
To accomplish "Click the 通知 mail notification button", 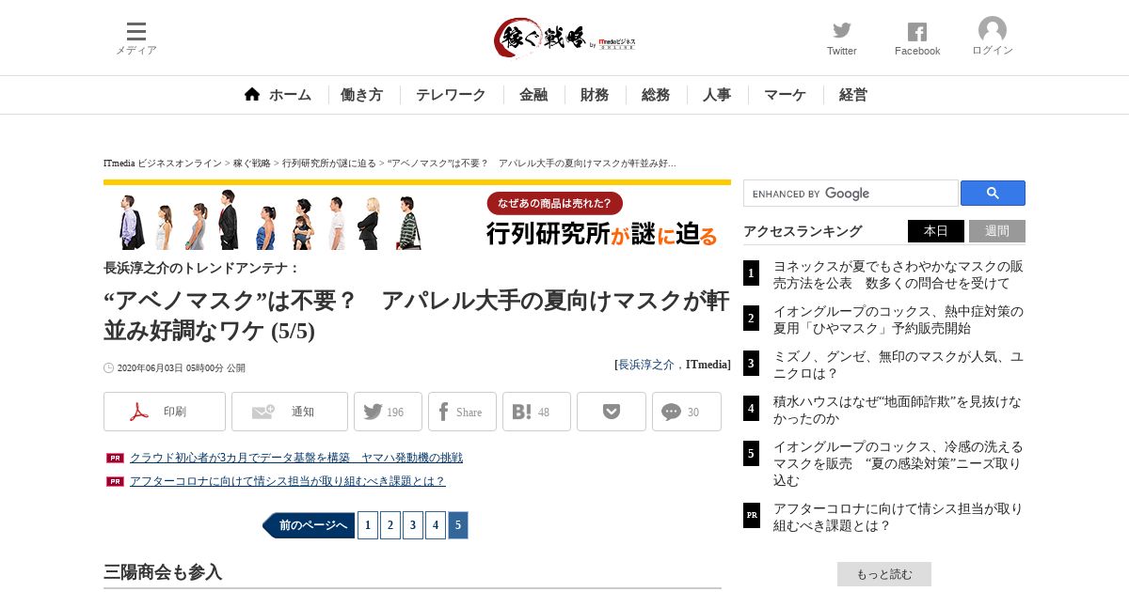I will coord(290,412).
